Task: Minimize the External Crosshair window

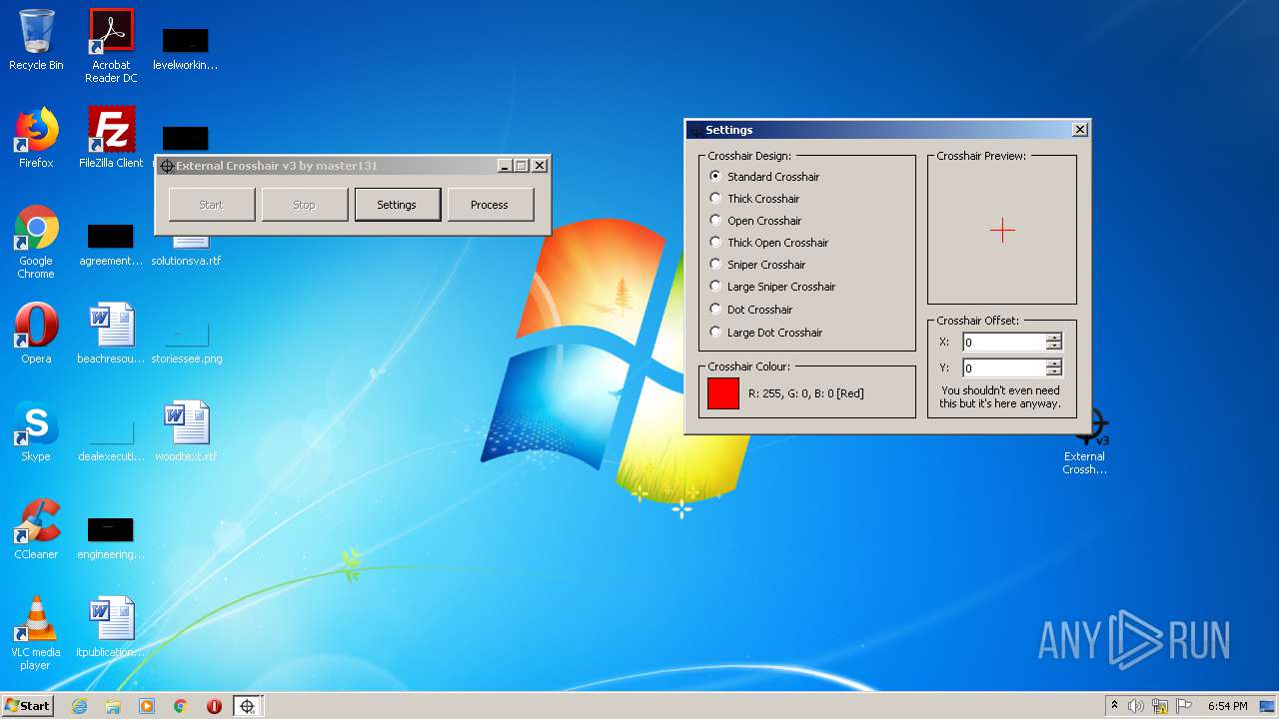Action: (x=505, y=166)
